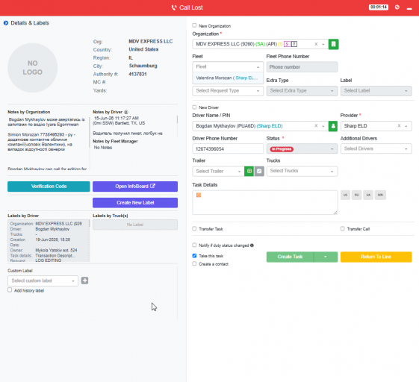
Task: Toggle the New Driver checkbox
Action: (x=194, y=107)
